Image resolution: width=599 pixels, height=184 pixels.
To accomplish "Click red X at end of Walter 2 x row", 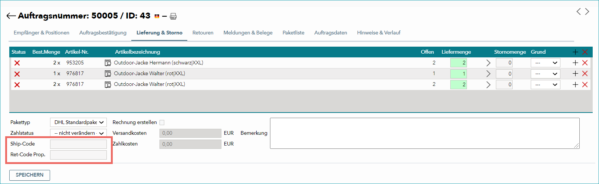I will click(585, 84).
